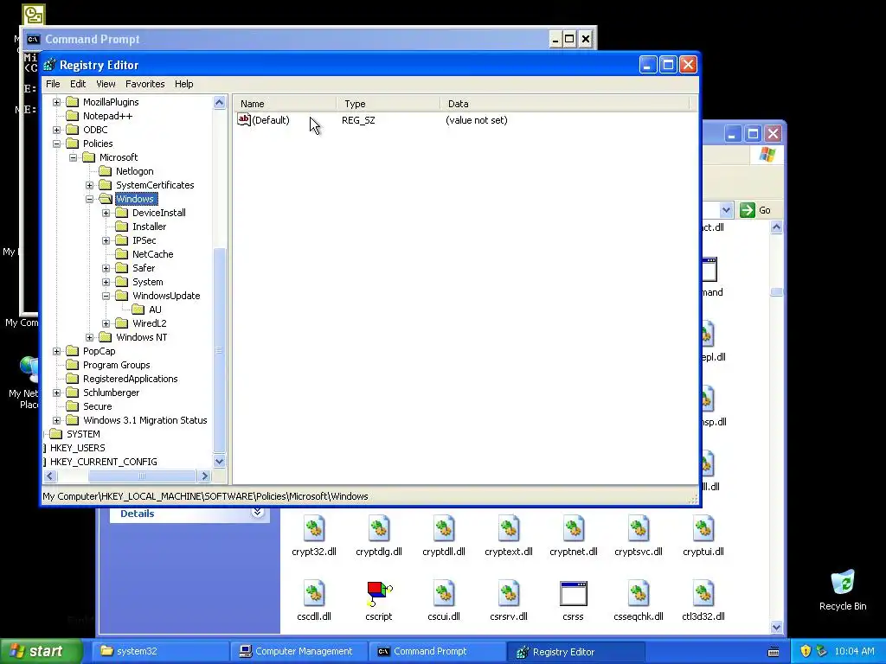Collapse the Microsoft key under Policies
886x664 pixels.
click(73, 157)
